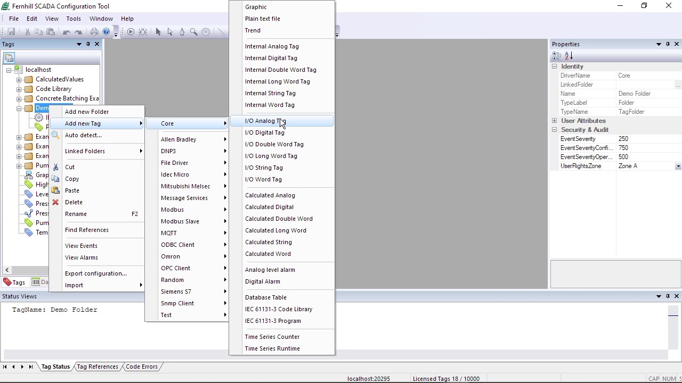
Task: Switch to the Tag Status tab
Action: coord(55,367)
